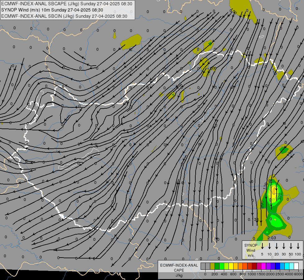304x280 pixels.
Task: Click the SBCAPE title line in the header
Action: [67, 4]
